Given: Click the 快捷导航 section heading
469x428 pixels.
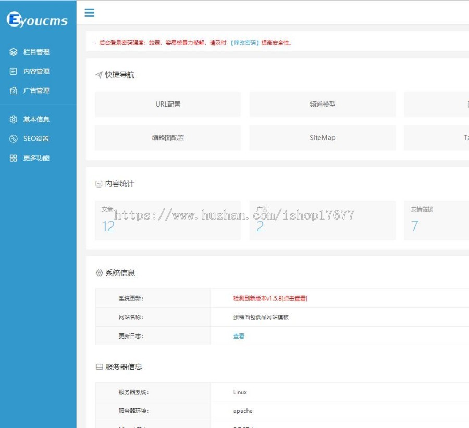Looking at the screenshot, I should (120, 75).
